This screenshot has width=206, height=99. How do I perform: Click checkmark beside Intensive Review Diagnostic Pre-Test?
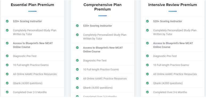pos(147,56)
